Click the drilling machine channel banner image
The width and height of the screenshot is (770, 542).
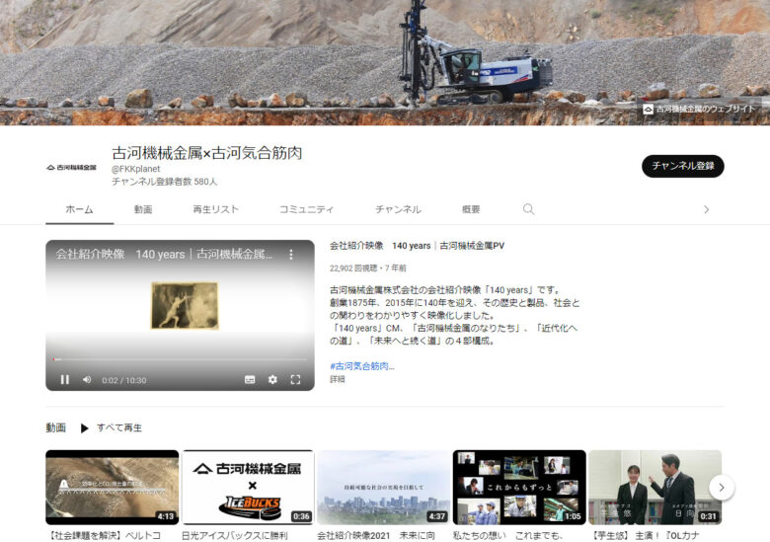click(x=385, y=62)
